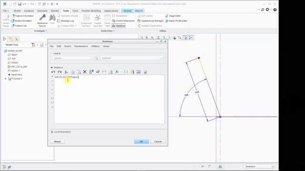
Task: Switch to the Sweep ribbon tab
Action: (x=127, y=11)
